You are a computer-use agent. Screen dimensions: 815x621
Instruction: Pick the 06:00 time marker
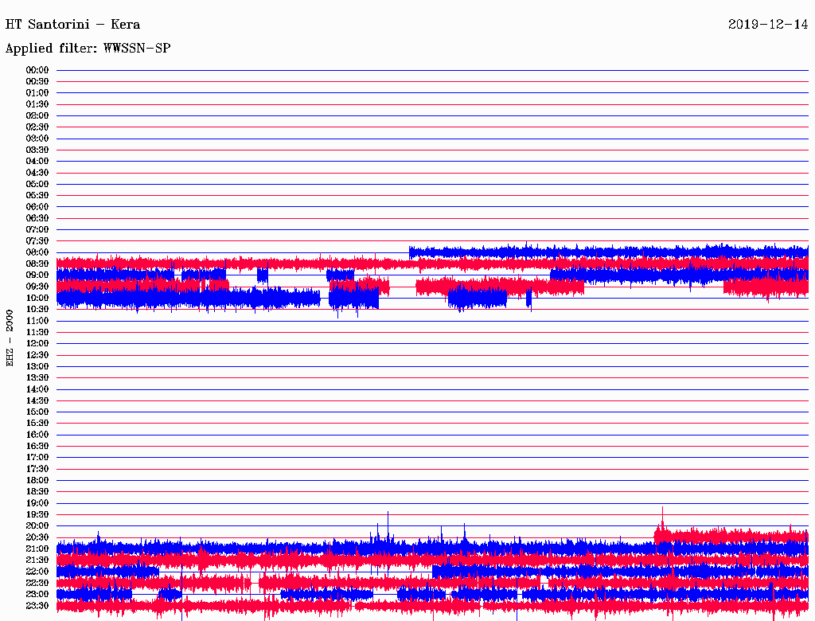click(37, 206)
